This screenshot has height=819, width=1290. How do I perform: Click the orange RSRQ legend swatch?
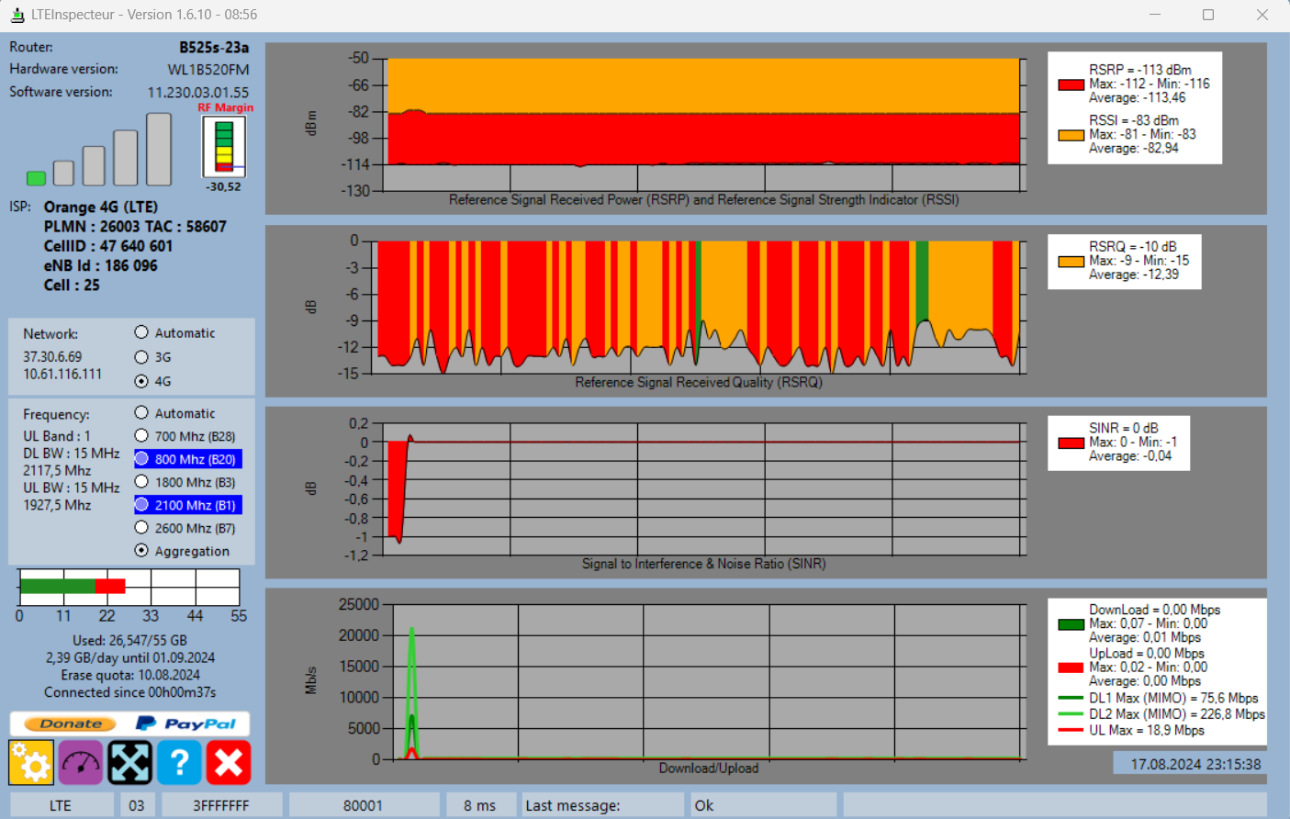1071,262
